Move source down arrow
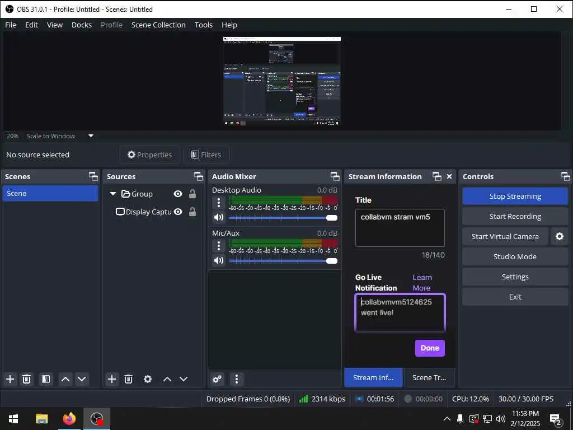Screen dimensions: 573x430 coord(184,379)
